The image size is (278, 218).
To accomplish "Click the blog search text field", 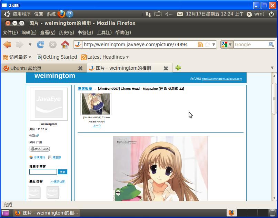I will tap(43, 172).
